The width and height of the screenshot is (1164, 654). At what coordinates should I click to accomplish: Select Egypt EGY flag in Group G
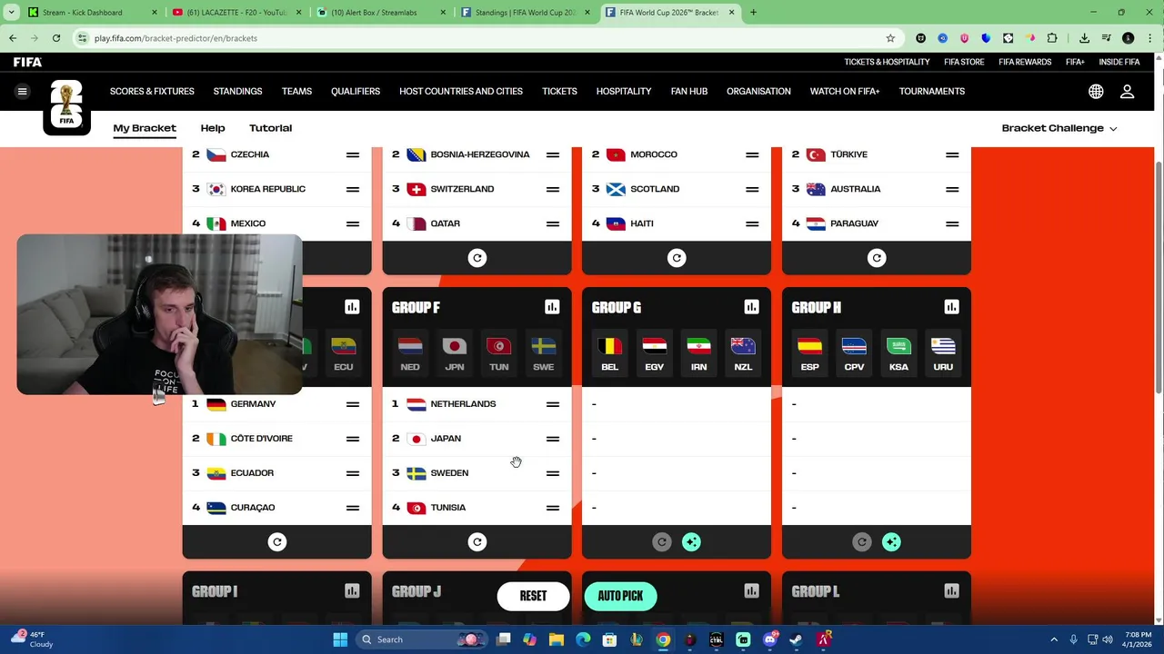(654, 353)
